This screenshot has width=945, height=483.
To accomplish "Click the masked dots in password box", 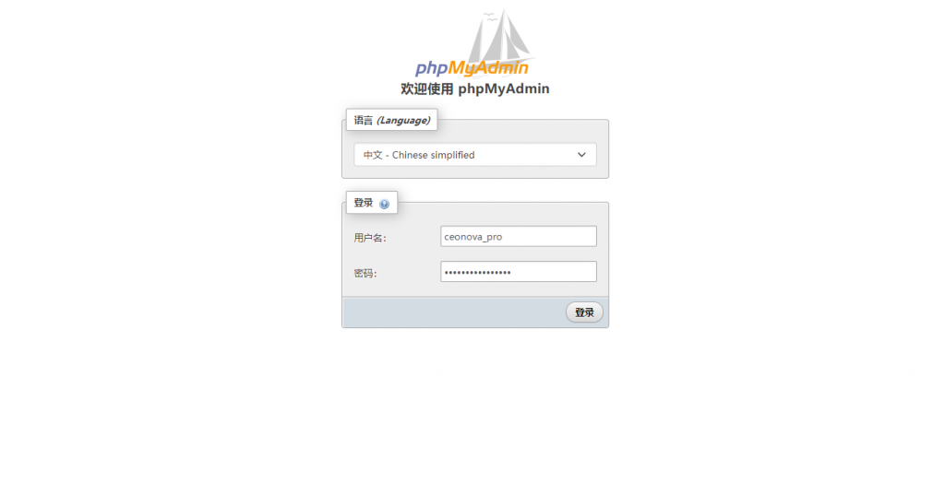I will 477,272.
